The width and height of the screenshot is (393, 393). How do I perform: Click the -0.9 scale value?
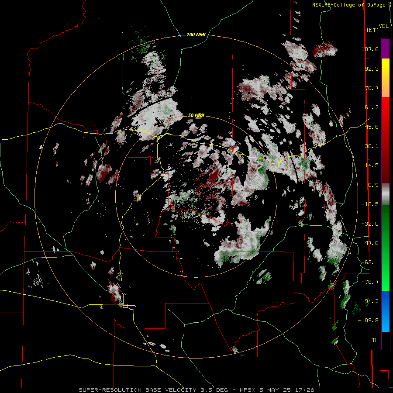pos(372,185)
